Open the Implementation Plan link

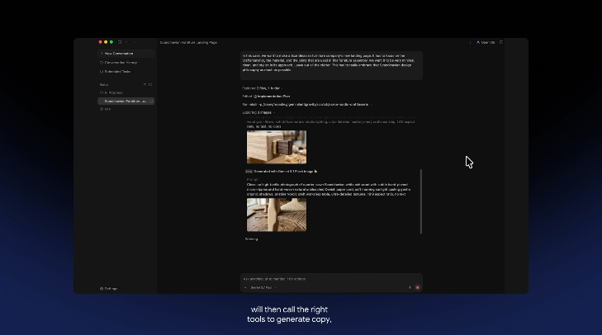click(x=272, y=97)
